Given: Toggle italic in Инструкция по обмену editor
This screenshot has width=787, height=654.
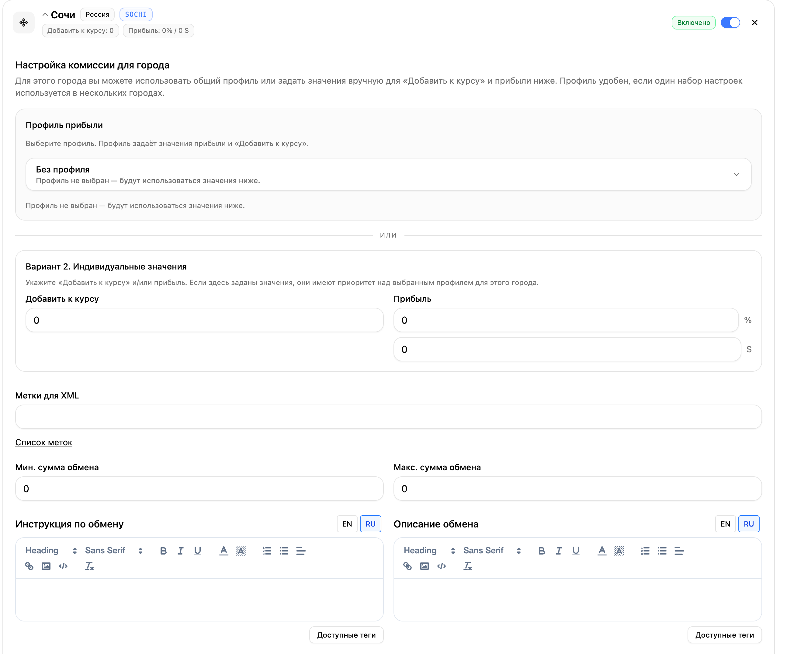Looking at the screenshot, I should 180,551.
